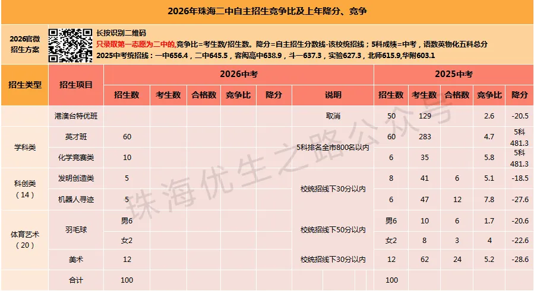Screen dimensions: 534x291
Task: Click the title 2026年珠海二中自主招生竞争比及上年降分、竞争
Action: (267, 11)
